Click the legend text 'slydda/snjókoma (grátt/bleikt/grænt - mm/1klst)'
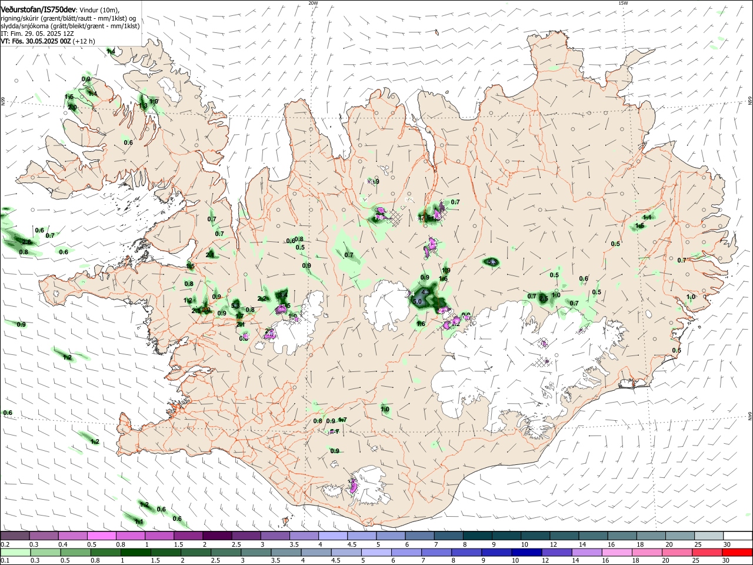This screenshot has width=753, height=565. [70, 26]
